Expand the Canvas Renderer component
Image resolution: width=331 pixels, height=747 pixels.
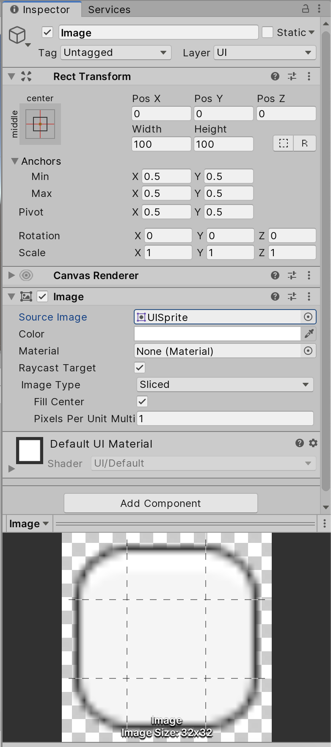pyautogui.click(x=11, y=275)
